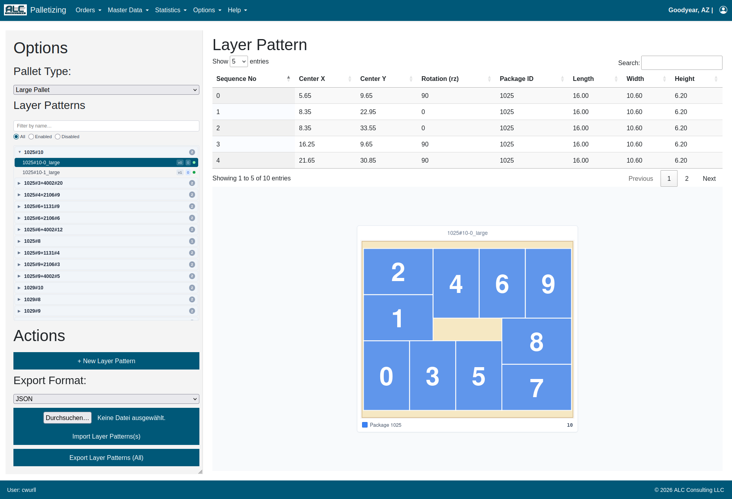The width and height of the screenshot is (732, 499).
Task: Sort table by Center X arrows
Action: 350,79
